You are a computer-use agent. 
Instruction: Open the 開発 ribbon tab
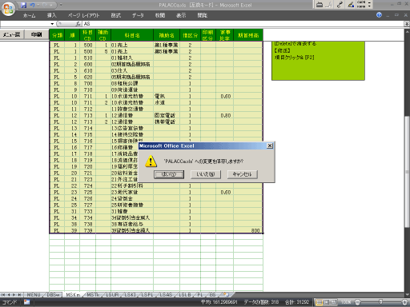tap(202, 15)
